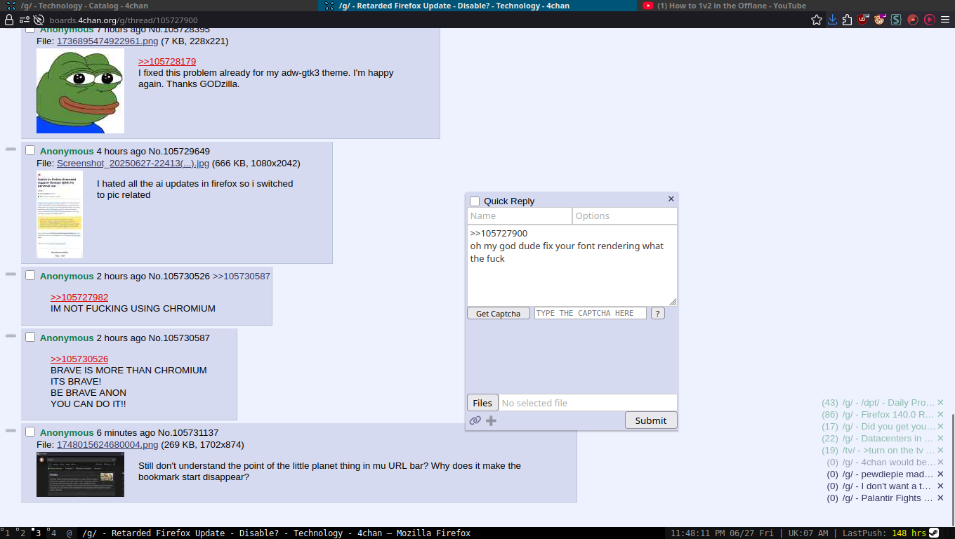Viewport: 955px width, 539px height.
Task: Switch to the Technology Catalog tab
Action: click(159, 6)
